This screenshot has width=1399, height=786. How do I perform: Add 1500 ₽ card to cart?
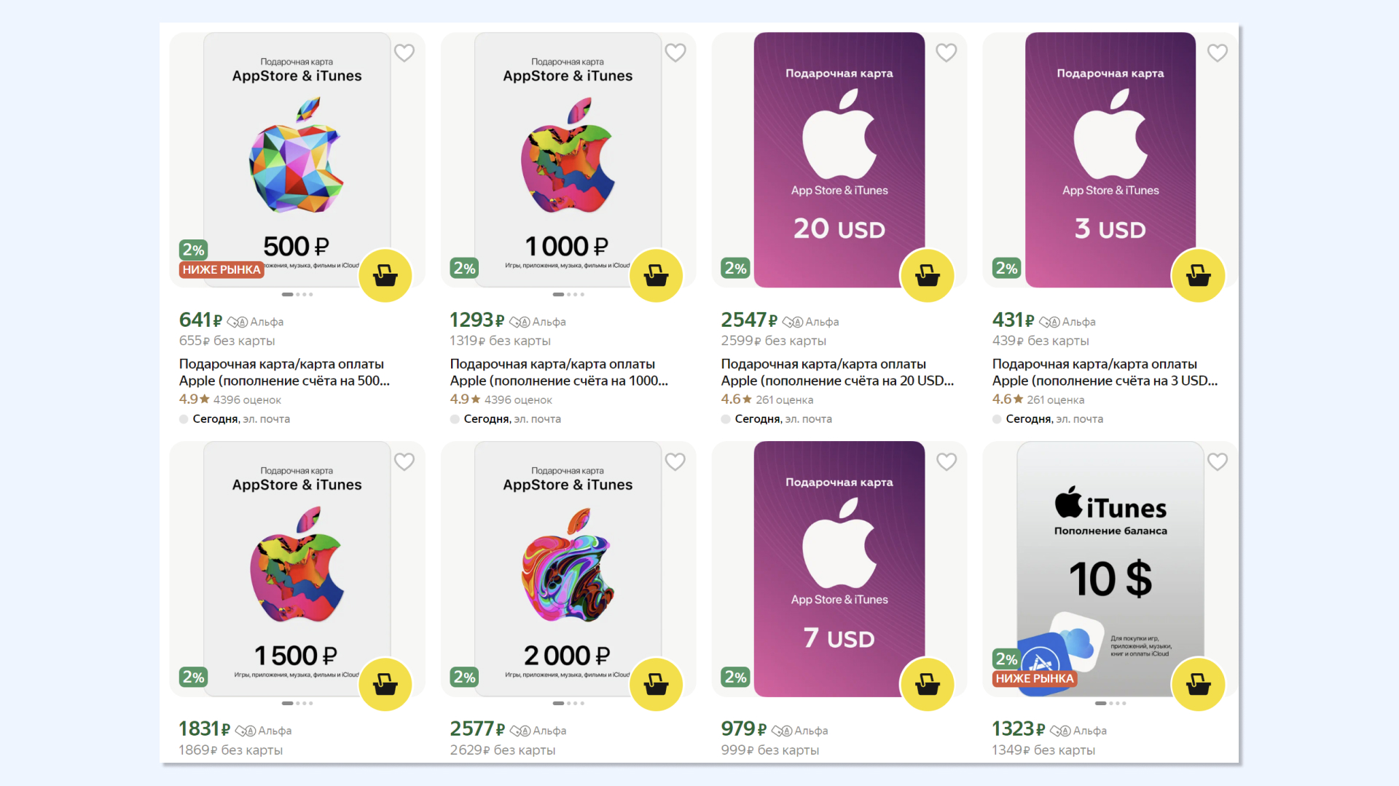tap(385, 685)
